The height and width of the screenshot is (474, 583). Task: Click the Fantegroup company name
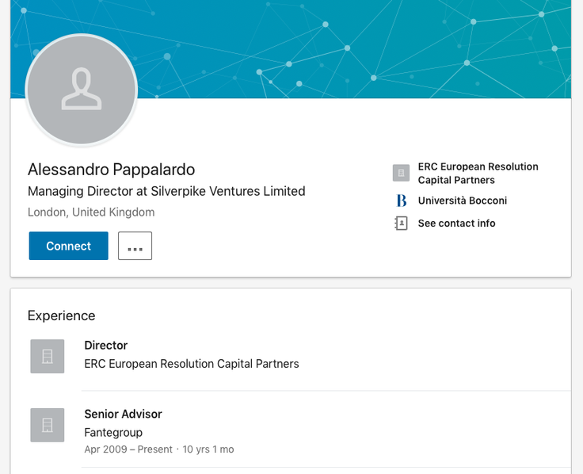pos(113,432)
